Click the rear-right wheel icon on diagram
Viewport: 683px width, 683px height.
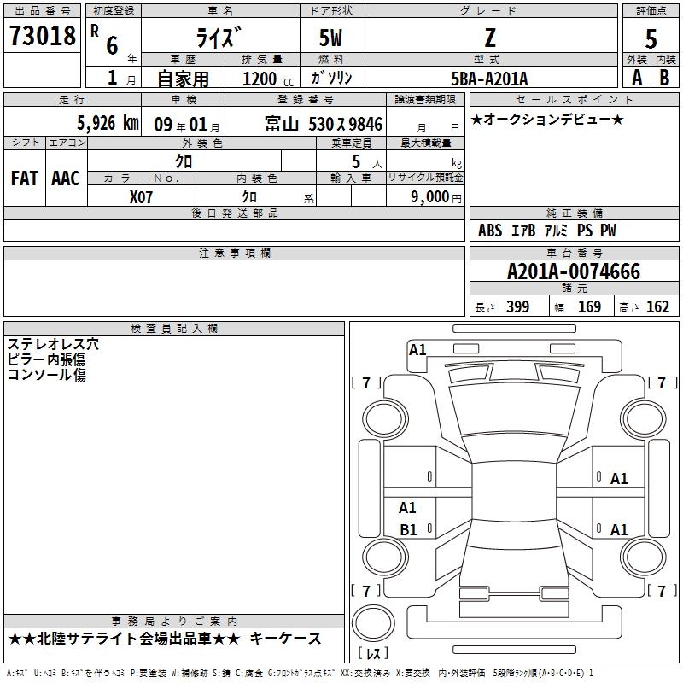[x=643, y=557]
